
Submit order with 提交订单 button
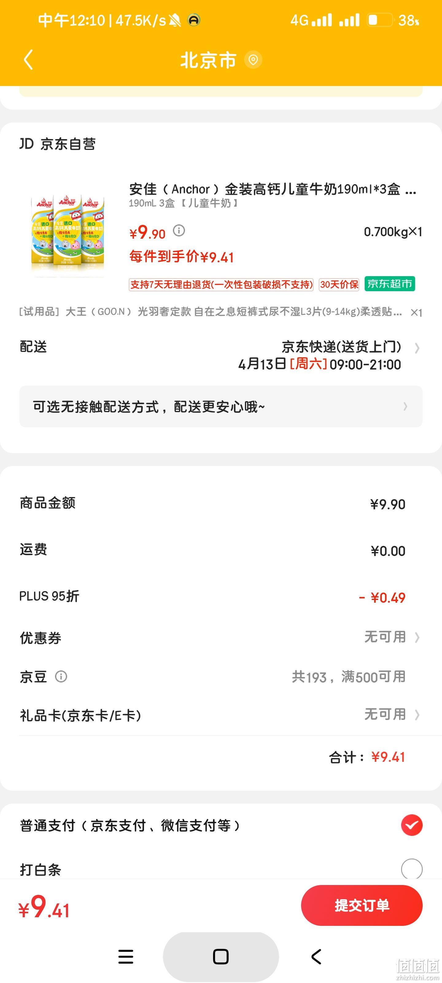point(362,905)
